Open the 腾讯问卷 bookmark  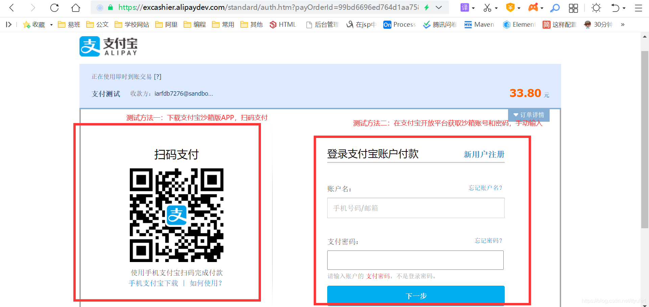pos(440,24)
